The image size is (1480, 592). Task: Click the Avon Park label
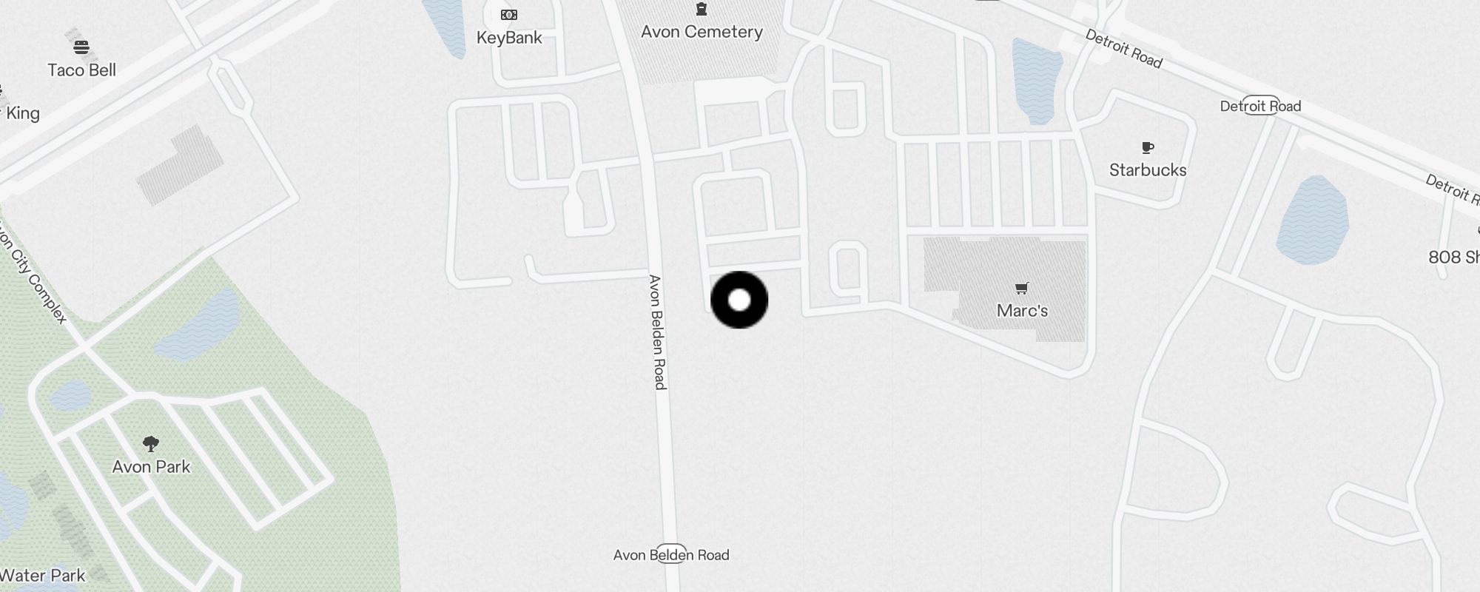(151, 467)
